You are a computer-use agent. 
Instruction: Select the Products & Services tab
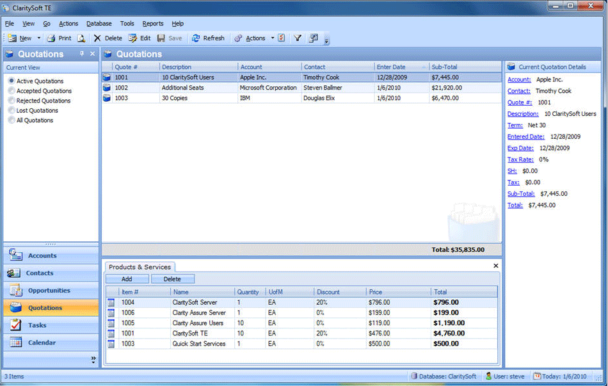pyautogui.click(x=140, y=267)
